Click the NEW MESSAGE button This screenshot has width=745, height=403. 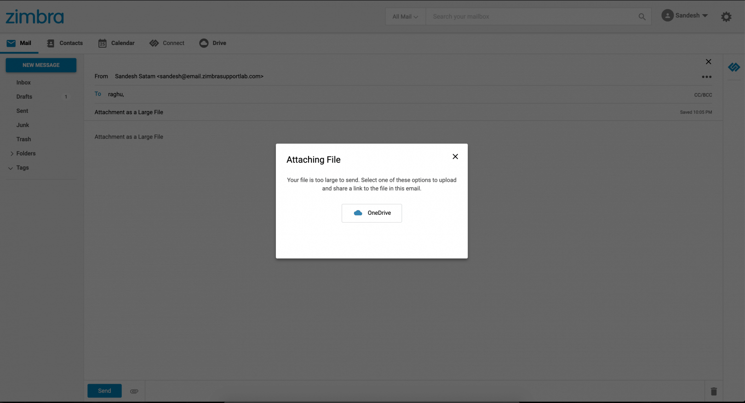(x=41, y=65)
